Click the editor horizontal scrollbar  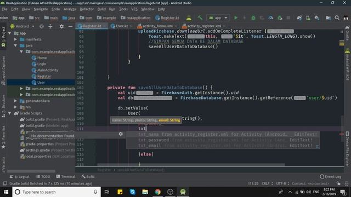point(191,165)
